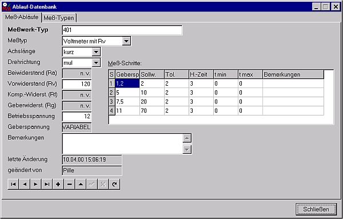Click the Bemerkungen grid column header
343x219 pixels.
[293, 74]
